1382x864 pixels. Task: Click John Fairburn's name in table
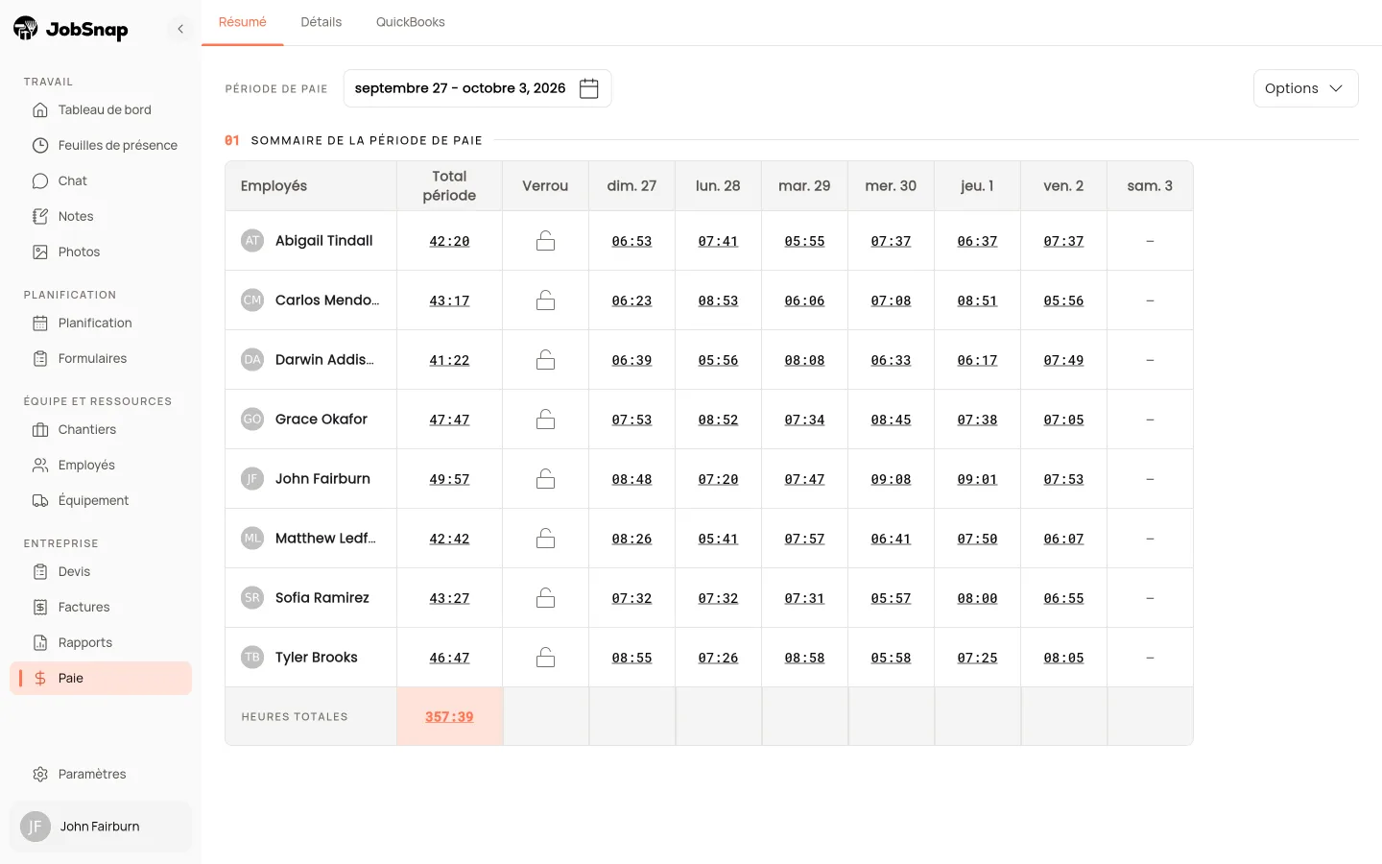pos(322,479)
